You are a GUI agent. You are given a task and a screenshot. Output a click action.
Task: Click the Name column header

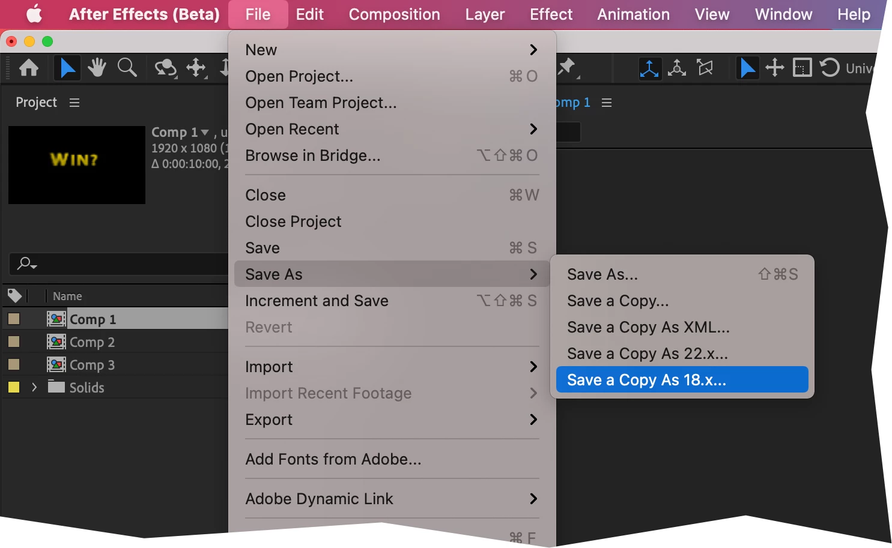coord(67,296)
